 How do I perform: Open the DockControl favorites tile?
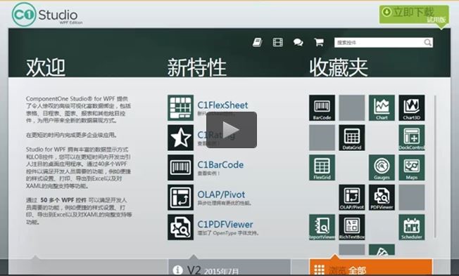click(x=412, y=138)
